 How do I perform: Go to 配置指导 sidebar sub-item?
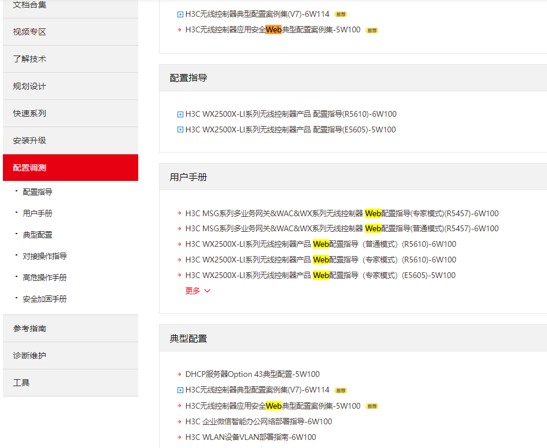(38, 192)
